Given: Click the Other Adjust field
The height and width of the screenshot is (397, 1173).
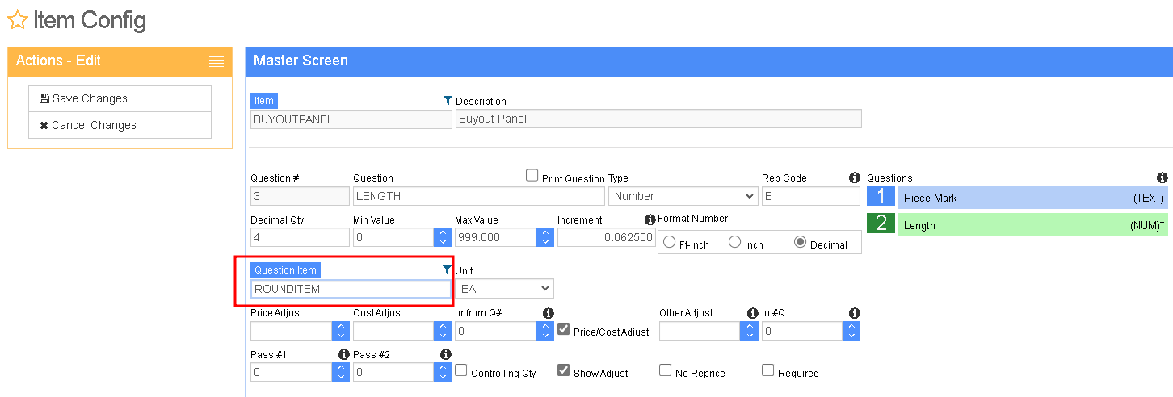Looking at the screenshot, I should point(700,331).
